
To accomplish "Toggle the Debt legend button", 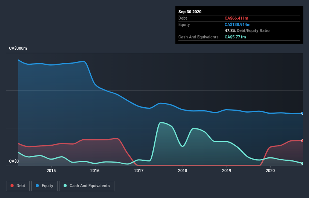I will [x=18, y=186].
